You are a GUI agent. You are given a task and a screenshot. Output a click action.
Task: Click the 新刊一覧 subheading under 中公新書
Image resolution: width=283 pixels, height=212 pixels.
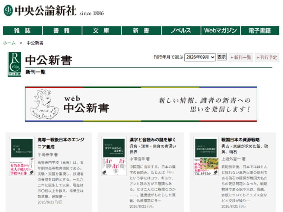click(35, 72)
